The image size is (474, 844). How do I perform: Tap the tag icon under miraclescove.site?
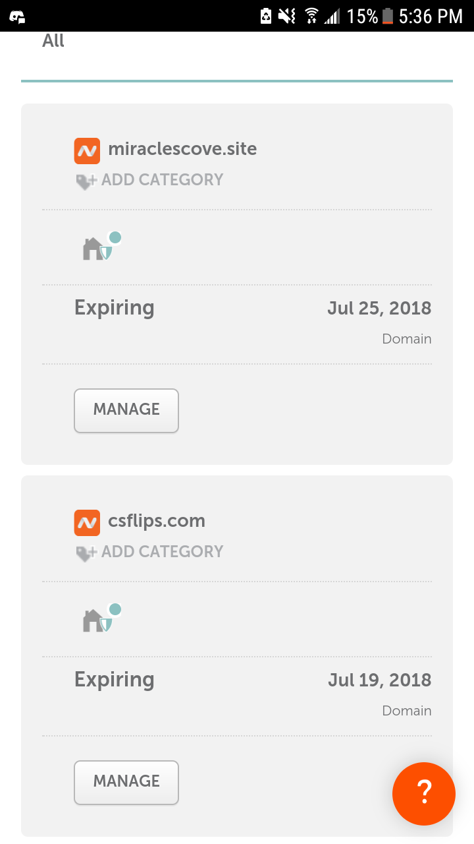(87, 181)
